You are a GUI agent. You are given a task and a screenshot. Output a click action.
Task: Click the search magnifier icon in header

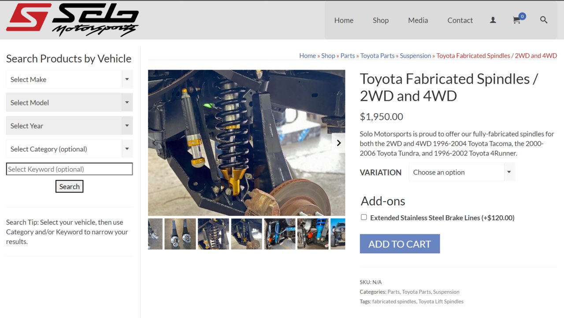544,20
